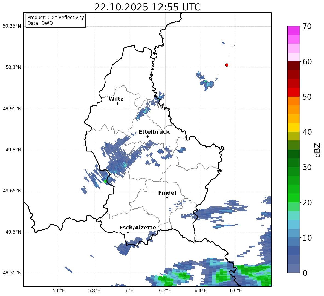Click the 70 tick label on colorbar

point(307,26)
